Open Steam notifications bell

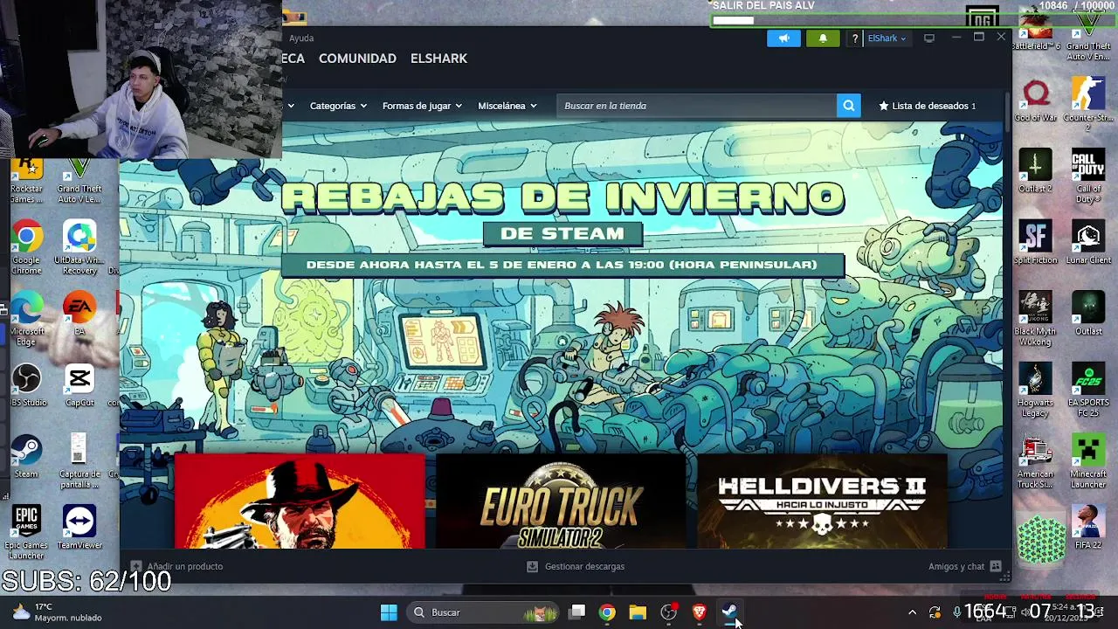pyautogui.click(x=822, y=38)
